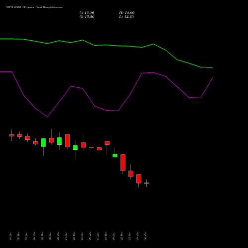Select the 23 Dec red candle

(x=131, y=174)
